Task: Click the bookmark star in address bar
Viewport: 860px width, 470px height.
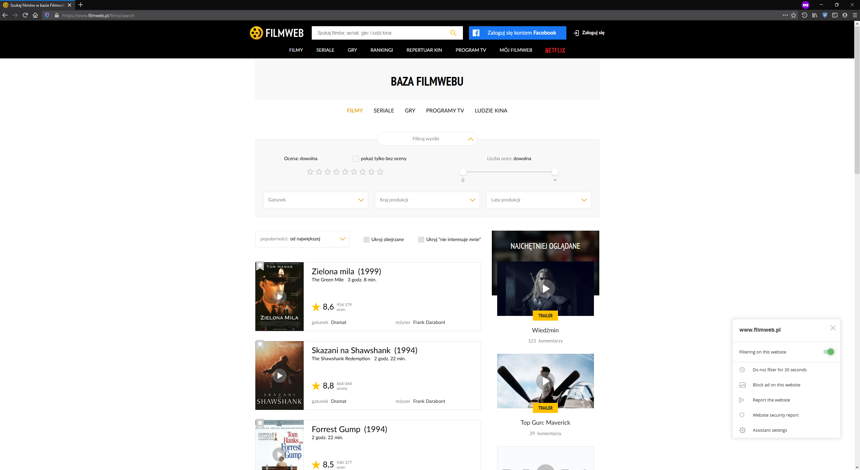Action: [x=793, y=15]
